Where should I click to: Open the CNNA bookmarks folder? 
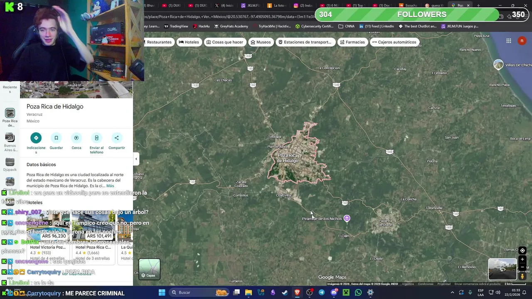(347, 26)
